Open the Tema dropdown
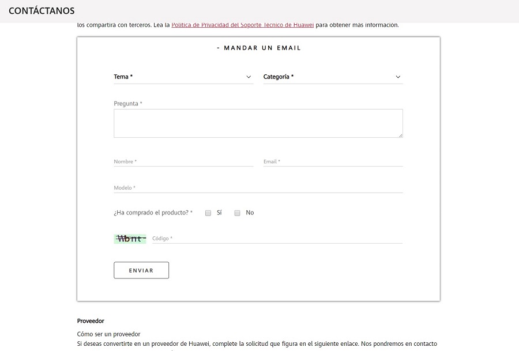Viewport: 519px width, 351px height. point(183,77)
